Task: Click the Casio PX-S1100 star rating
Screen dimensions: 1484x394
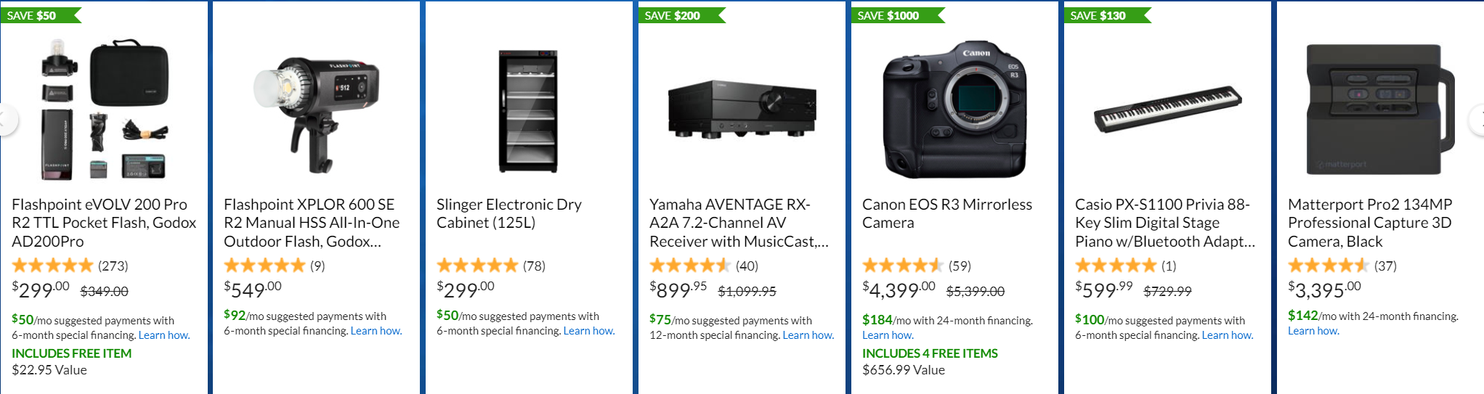Action: point(1116,266)
